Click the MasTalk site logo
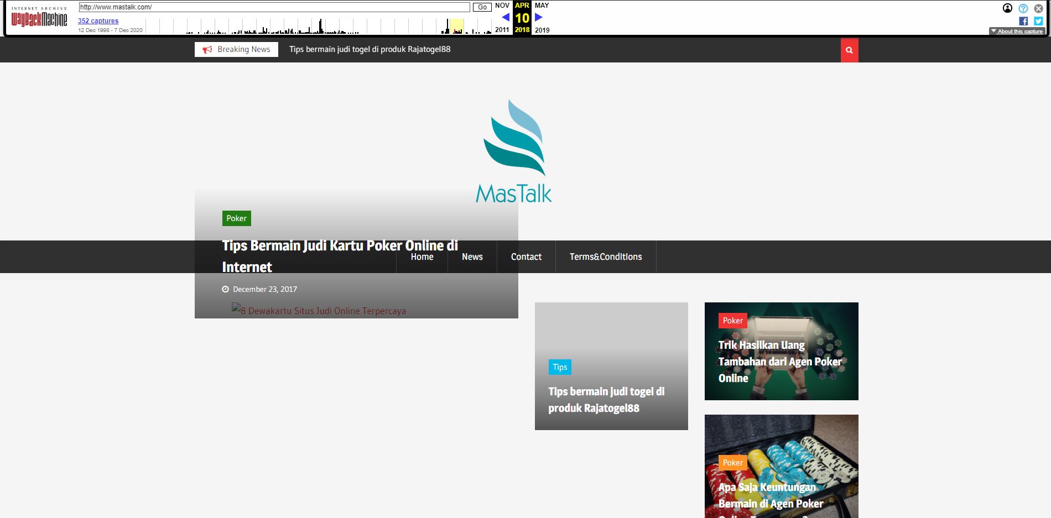 pos(514,151)
